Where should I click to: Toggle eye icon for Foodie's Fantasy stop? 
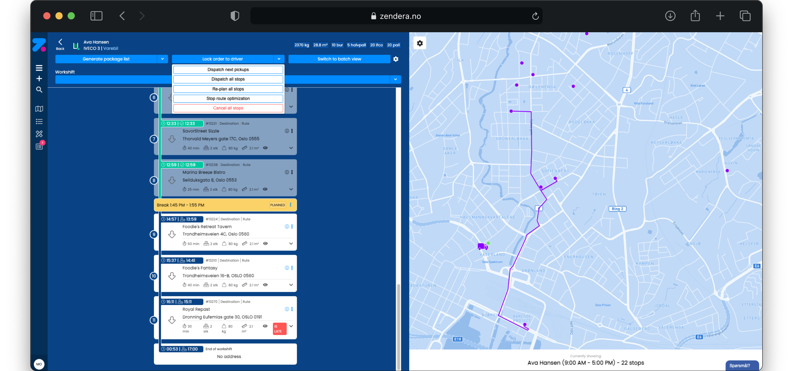[265, 285]
